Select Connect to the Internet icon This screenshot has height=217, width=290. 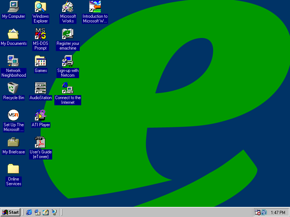[x=68, y=88]
